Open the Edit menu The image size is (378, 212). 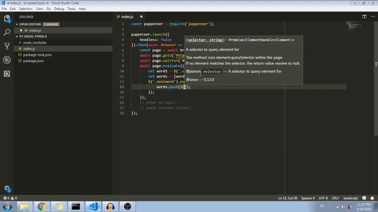pyautogui.click(x=13, y=9)
